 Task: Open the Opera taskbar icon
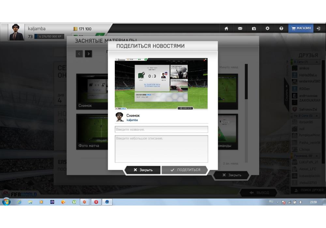tap(96, 202)
